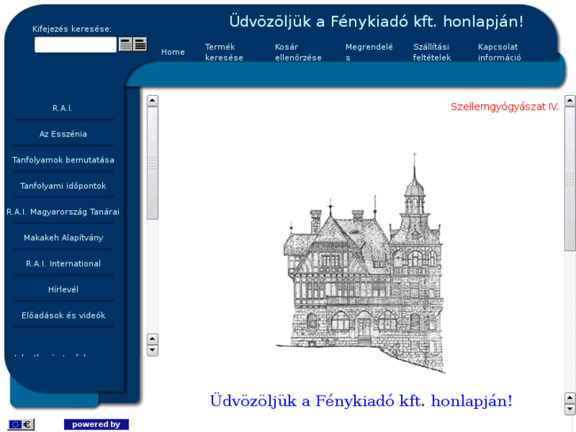Click the bottom down arrow of left content scrollbar

click(152, 350)
